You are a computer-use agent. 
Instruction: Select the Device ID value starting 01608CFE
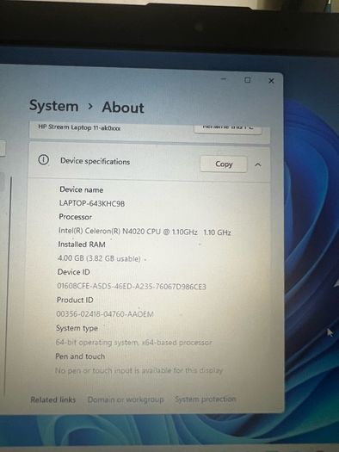click(x=132, y=286)
